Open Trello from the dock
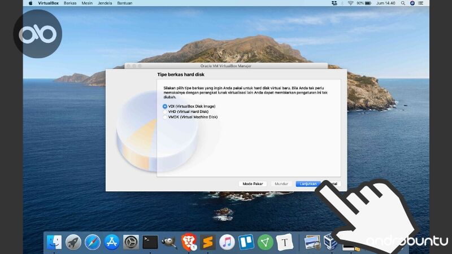The height and width of the screenshot is (254, 452). [x=246, y=242]
